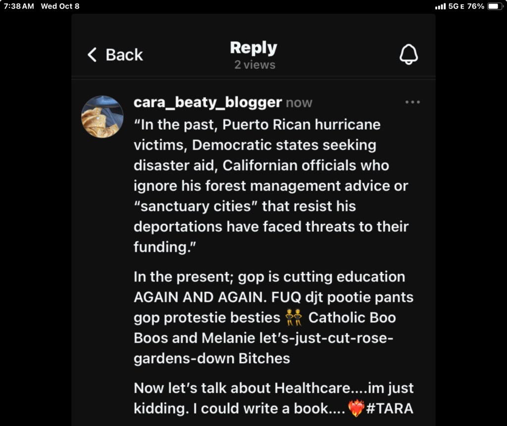Tap the two-people emoji after "besties"
The height and width of the screenshot is (426, 507).
click(294, 317)
